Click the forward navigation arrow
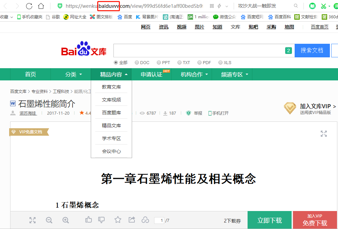The height and width of the screenshot is (229, 338). coord(17,6)
